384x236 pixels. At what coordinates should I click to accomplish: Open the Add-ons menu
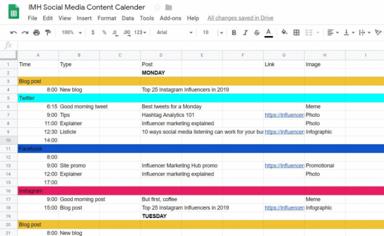pos(170,18)
